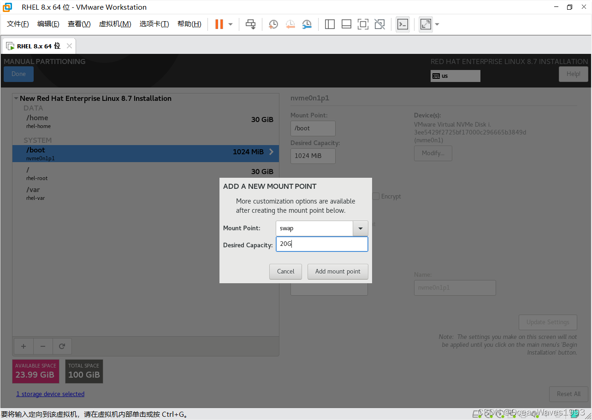Open the power options arrow beside pause
The image size is (592, 420).
[x=231, y=24]
